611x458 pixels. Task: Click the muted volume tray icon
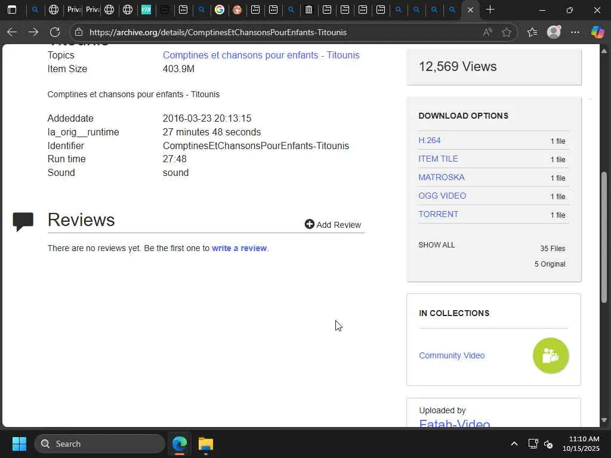pos(548,444)
